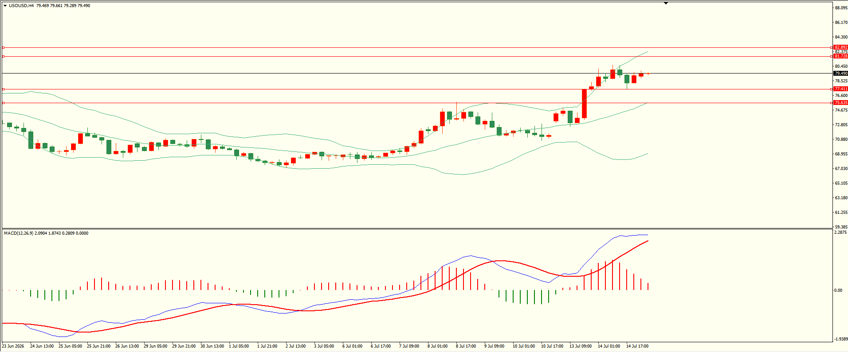Viewport: 848px width, 352px height.
Task: Click right-side handle of the 82.892 line
Action: click(831, 47)
